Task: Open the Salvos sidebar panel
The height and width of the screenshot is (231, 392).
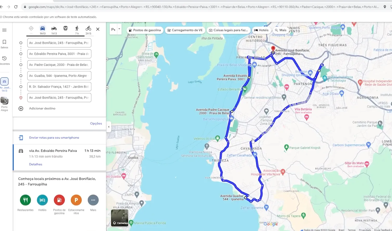Action: pyautogui.click(x=4, y=44)
